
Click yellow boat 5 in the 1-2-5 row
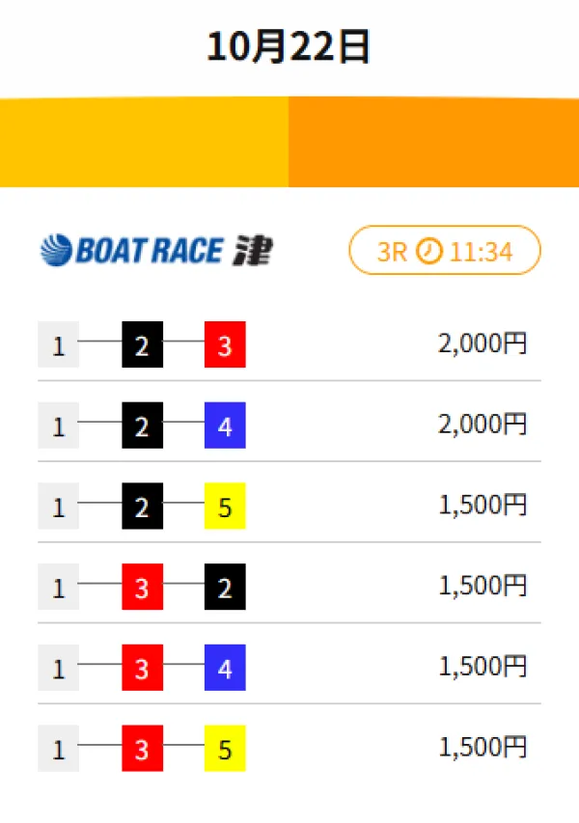pyautogui.click(x=225, y=508)
